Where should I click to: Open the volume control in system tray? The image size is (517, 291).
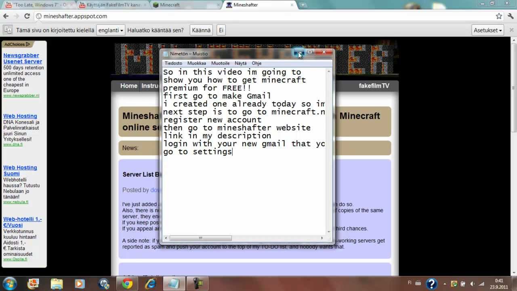[x=473, y=284]
